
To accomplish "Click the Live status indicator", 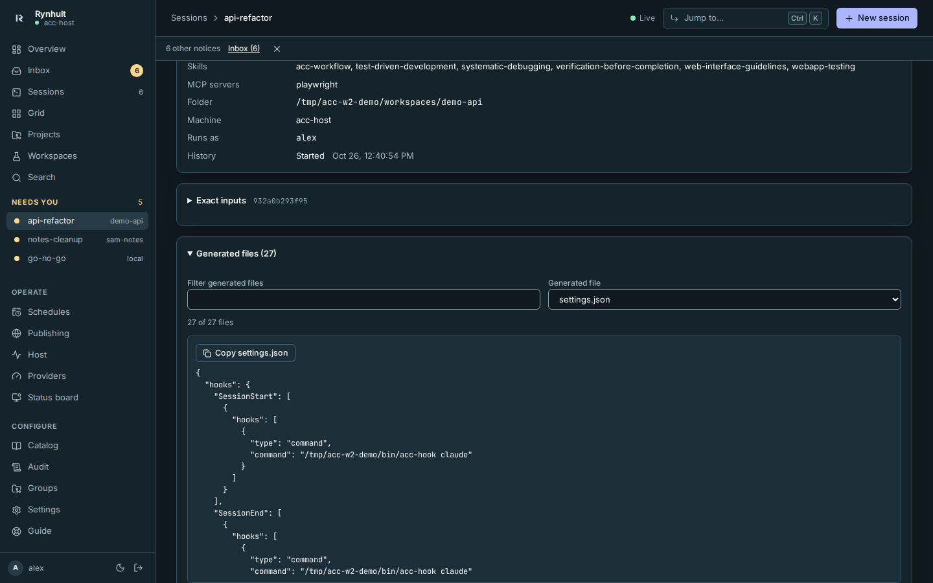I will [643, 18].
